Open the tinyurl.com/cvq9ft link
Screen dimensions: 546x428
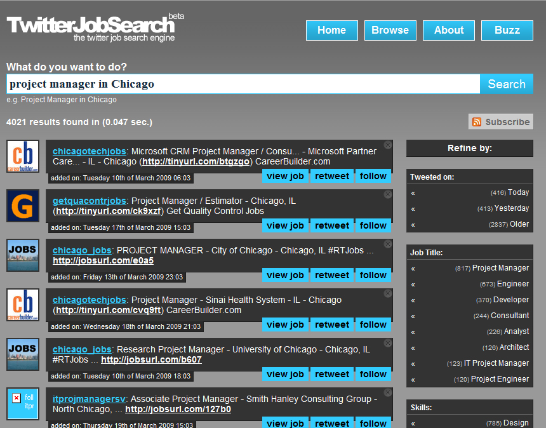109,310
